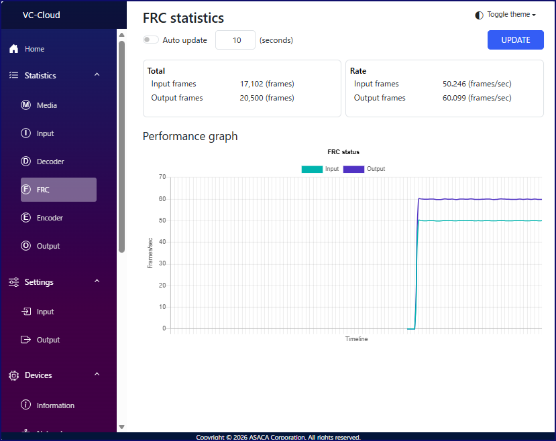Click the Media circled M icon
The height and width of the screenshot is (441, 556).
[x=26, y=105]
